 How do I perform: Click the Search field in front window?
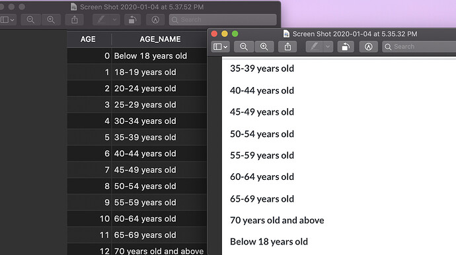419,47
